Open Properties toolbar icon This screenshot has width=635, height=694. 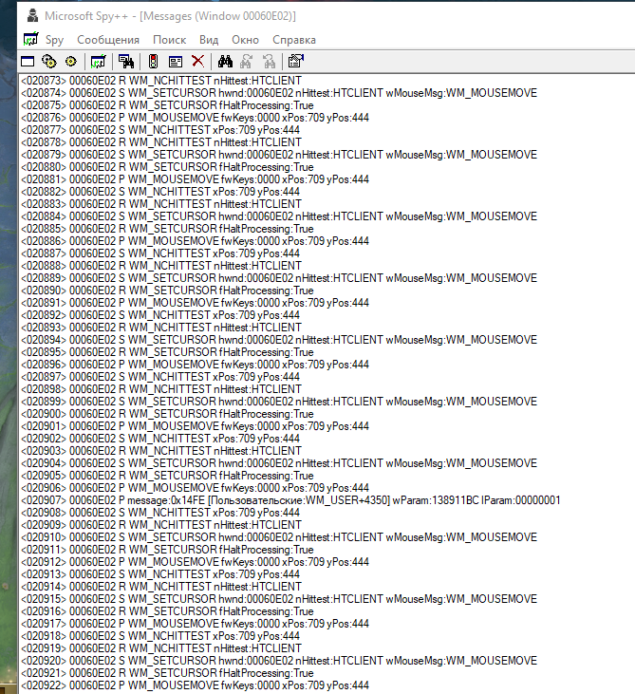coord(295,61)
